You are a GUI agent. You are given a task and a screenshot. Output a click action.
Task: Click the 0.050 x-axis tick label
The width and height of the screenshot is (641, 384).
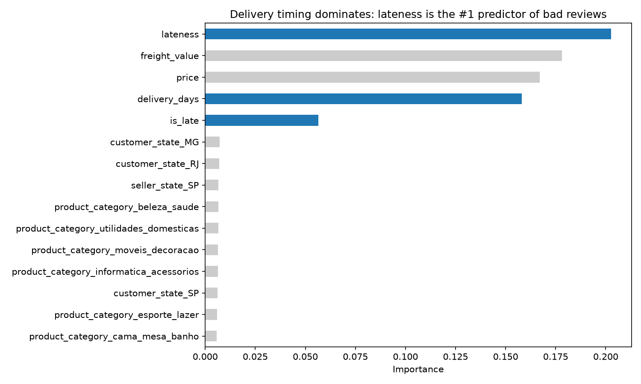[305, 357]
